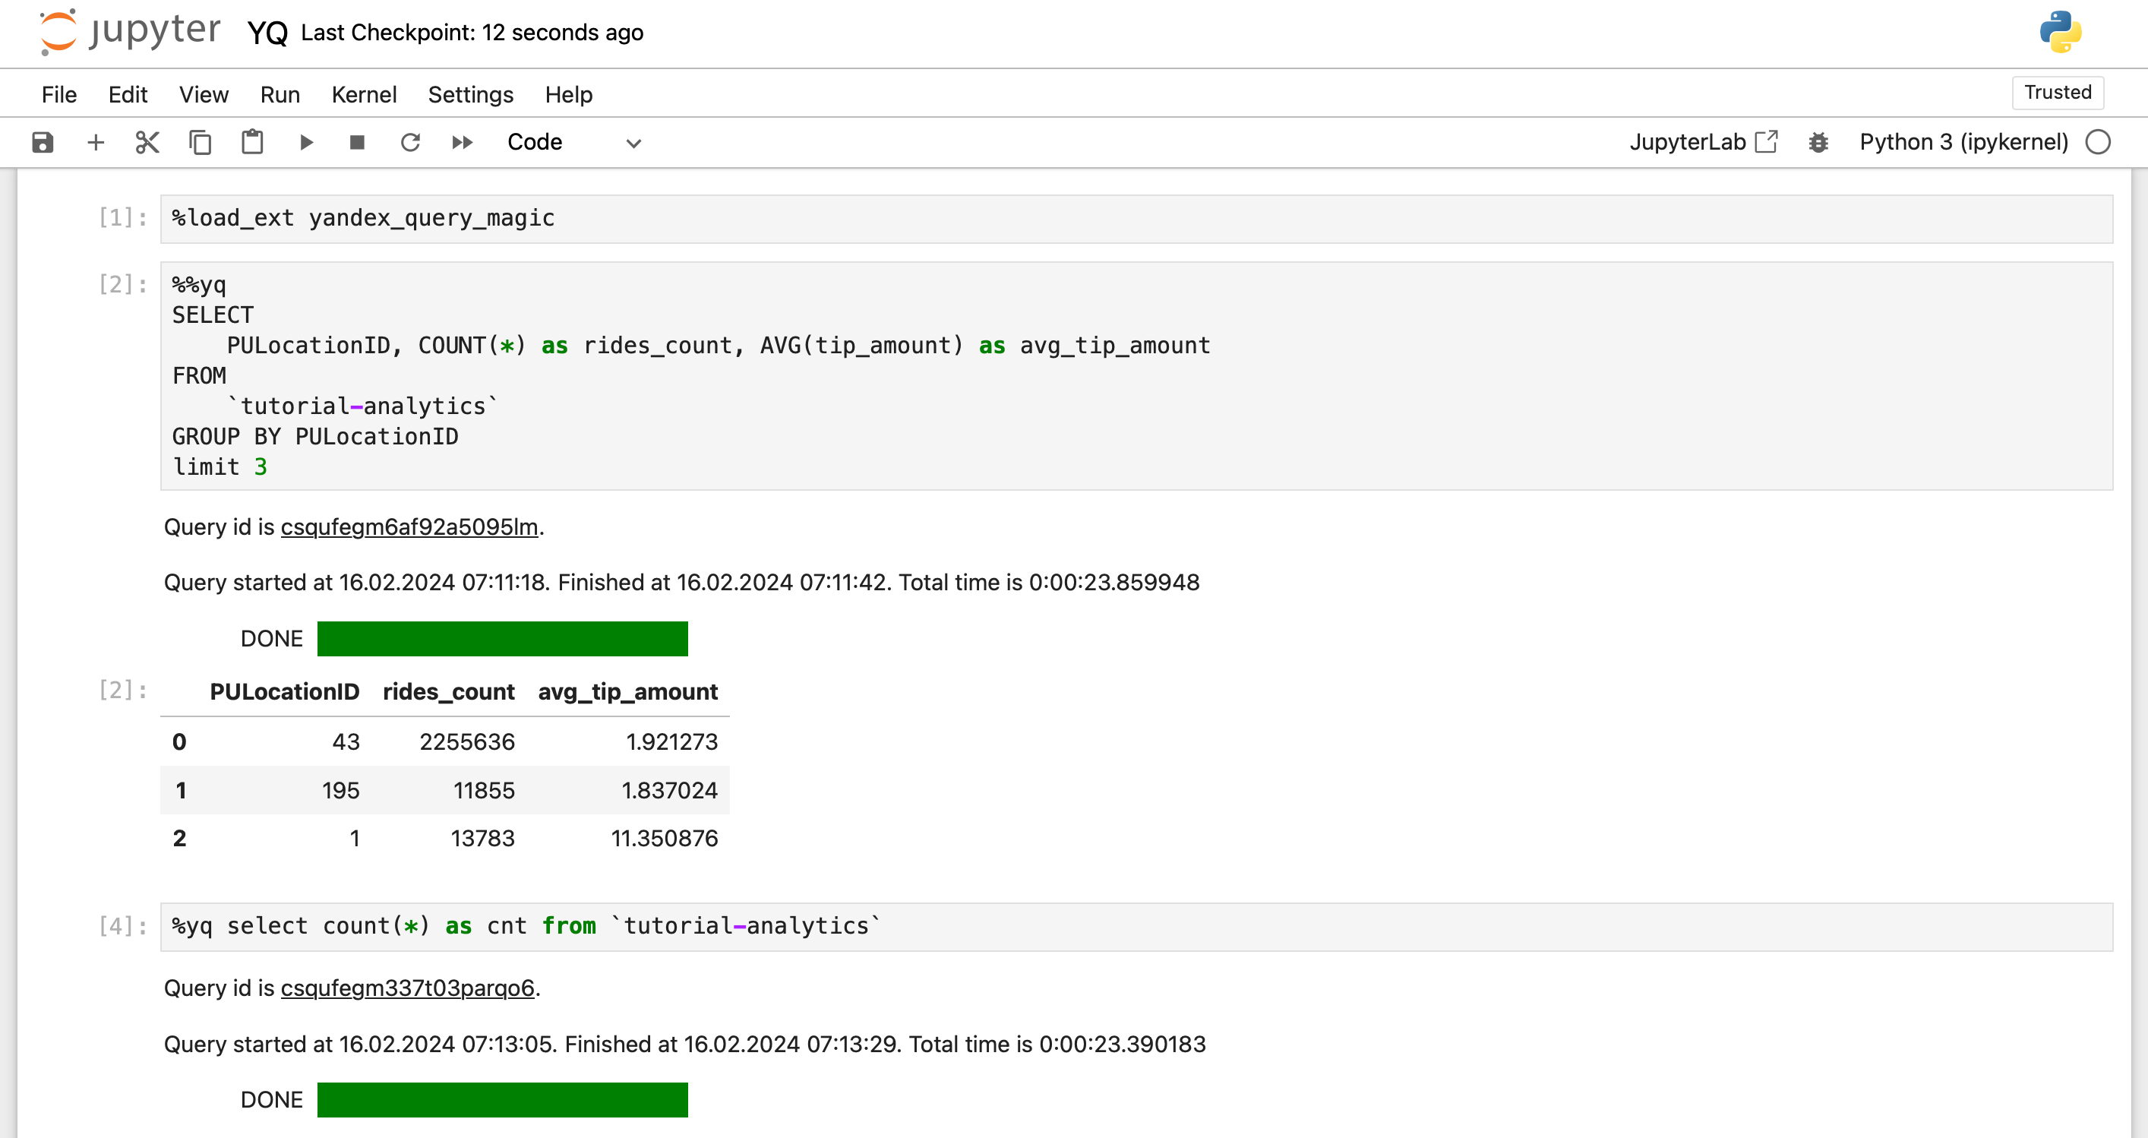
Task: Enable the debugger with the bug icon
Action: click(x=1818, y=142)
